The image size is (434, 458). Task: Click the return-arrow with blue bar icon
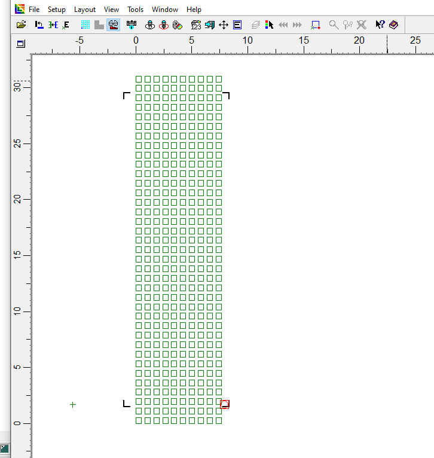point(39,25)
